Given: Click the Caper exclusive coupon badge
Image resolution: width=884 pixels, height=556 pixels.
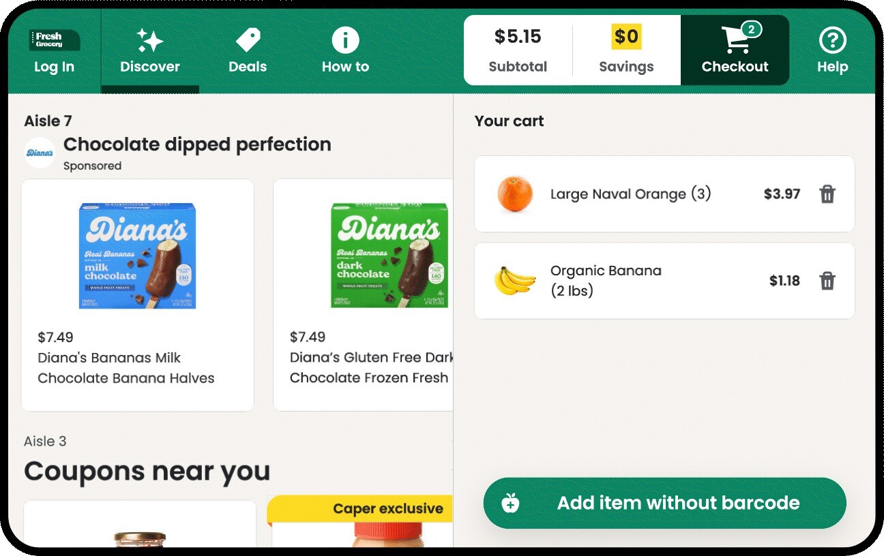Looking at the screenshot, I should [x=387, y=508].
